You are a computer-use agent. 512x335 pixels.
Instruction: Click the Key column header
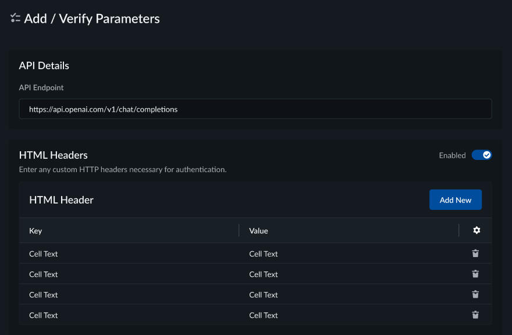35,231
